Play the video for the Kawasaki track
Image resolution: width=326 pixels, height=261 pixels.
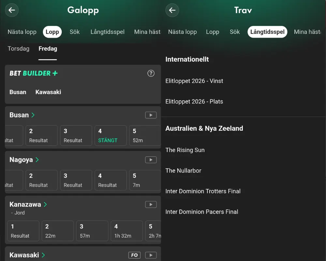[x=151, y=255]
